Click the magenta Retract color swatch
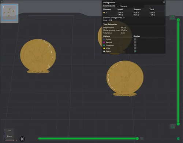Screen dimensions: 183x143 click(x=104, y=42)
